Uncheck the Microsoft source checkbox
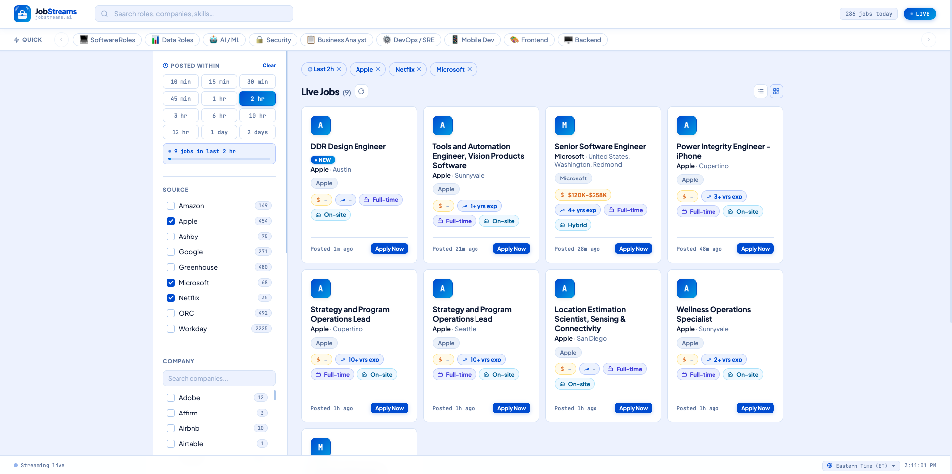This screenshot has height=474, width=952. (171, 283)
